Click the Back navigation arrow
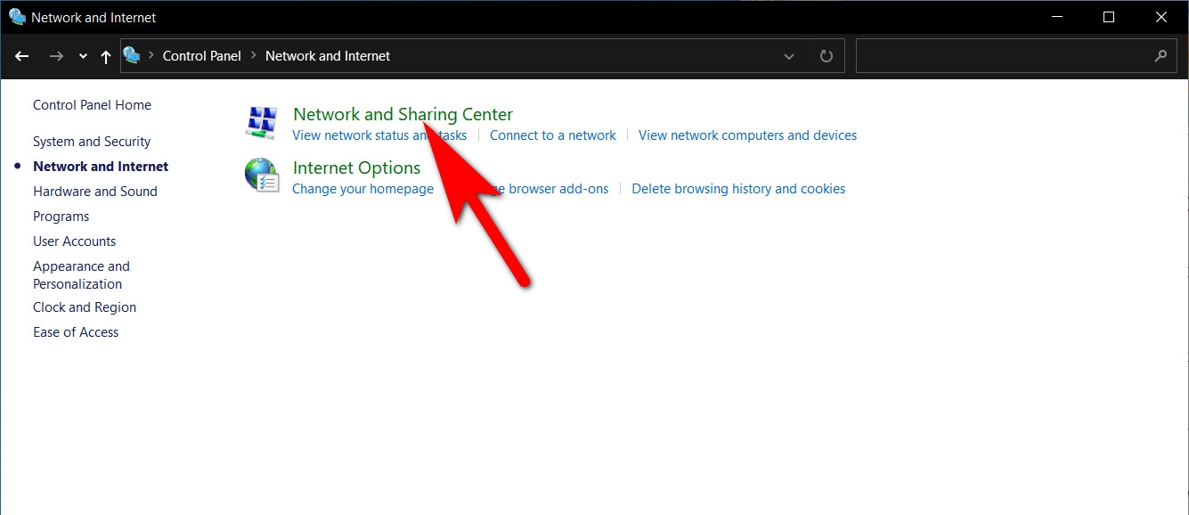 click(x=22, y=56)
